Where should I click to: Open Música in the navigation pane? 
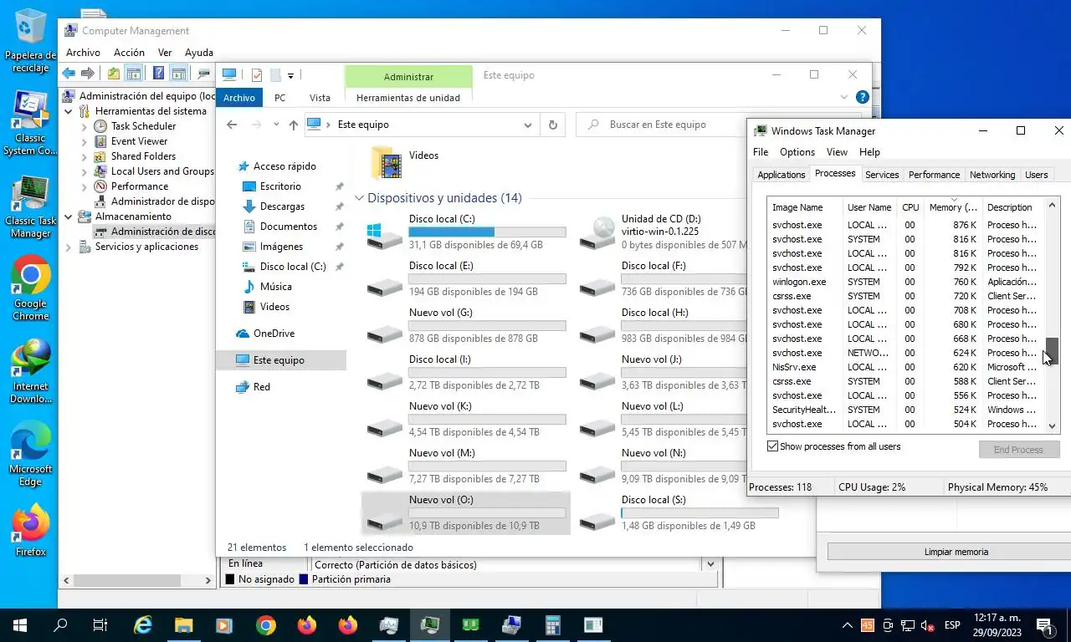275,287
